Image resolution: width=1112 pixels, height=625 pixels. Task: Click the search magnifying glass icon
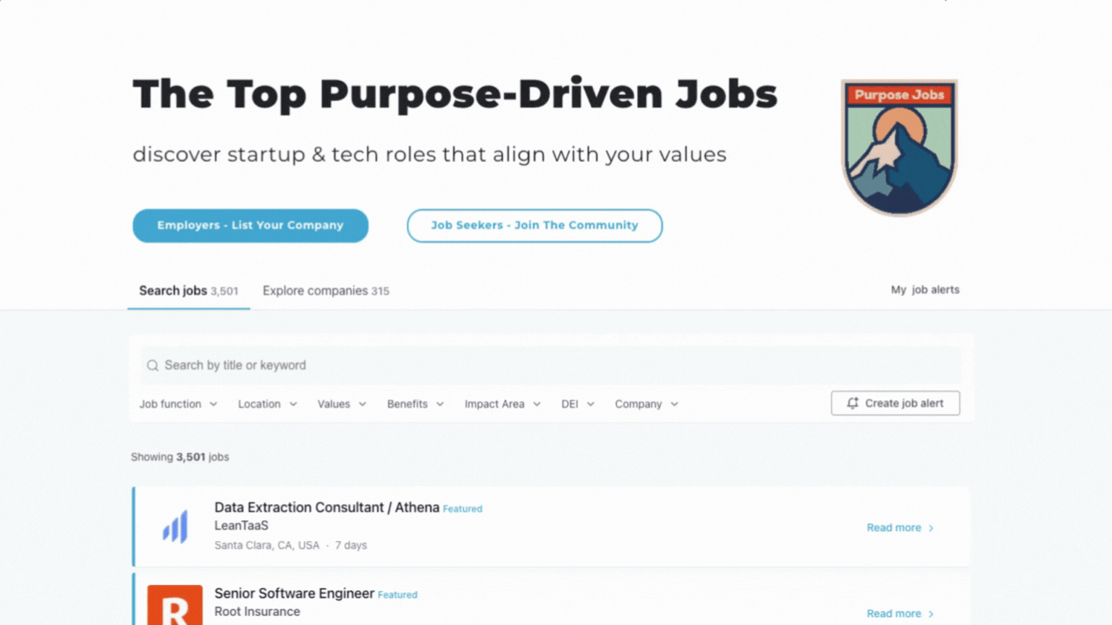point(153,365)
